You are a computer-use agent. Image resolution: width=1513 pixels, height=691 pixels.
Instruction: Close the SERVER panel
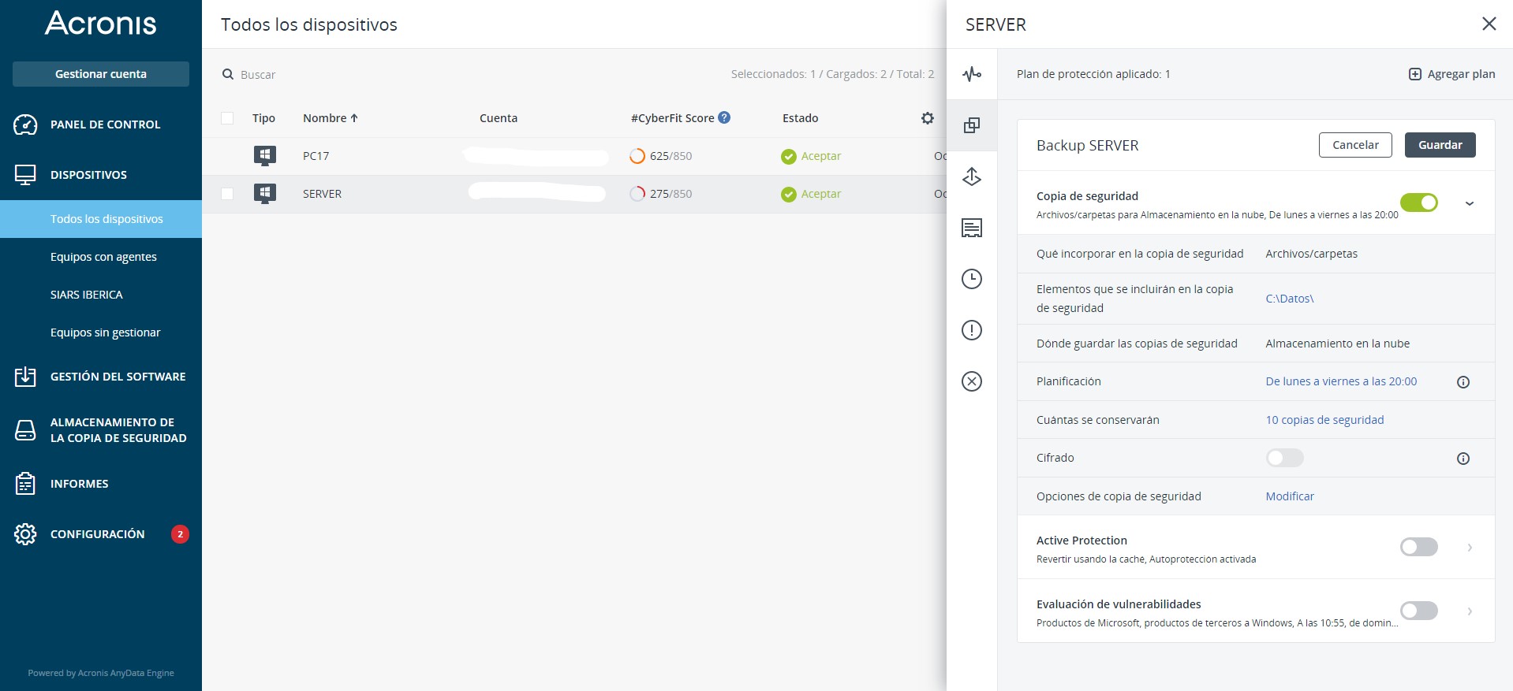coord(1489,24)
